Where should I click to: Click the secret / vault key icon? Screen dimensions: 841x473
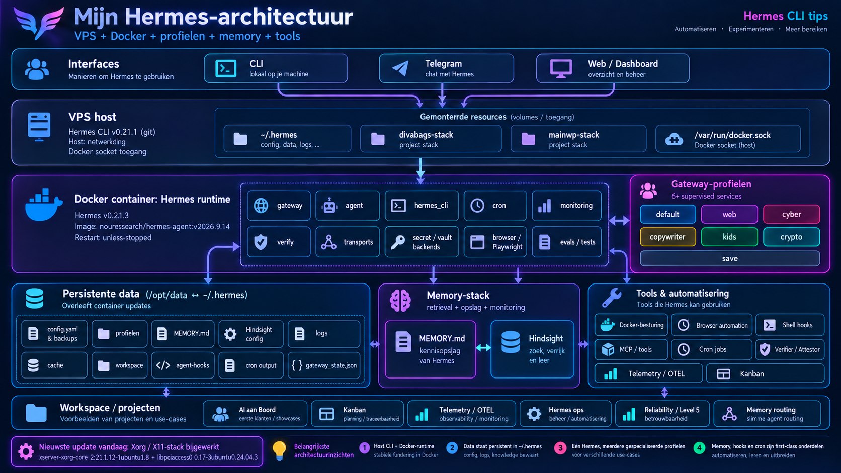click(x=398, y=242)
